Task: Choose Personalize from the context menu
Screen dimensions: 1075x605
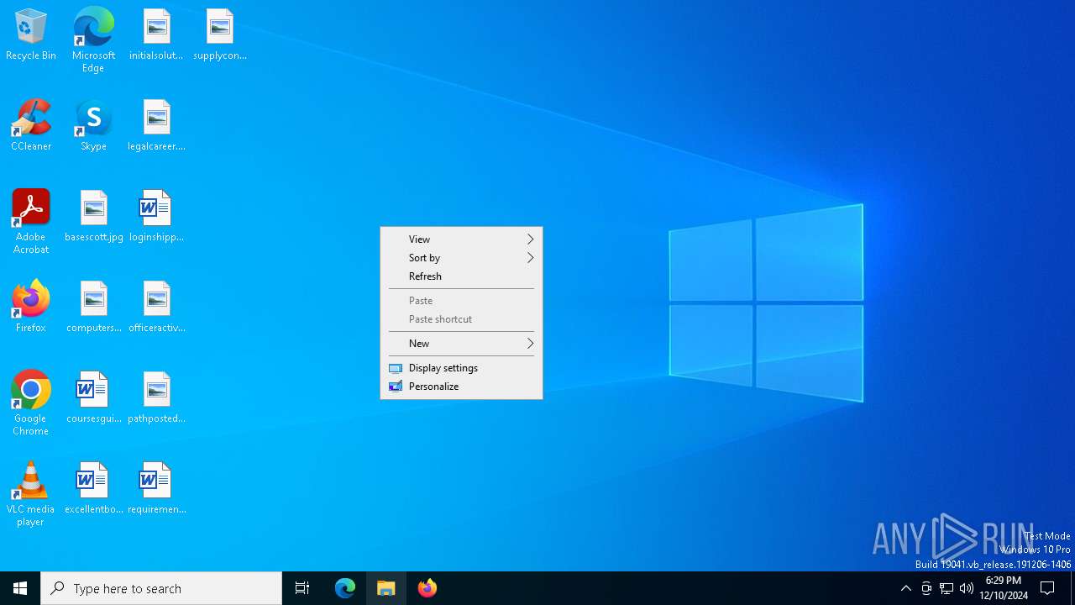Action: [461, 387]
